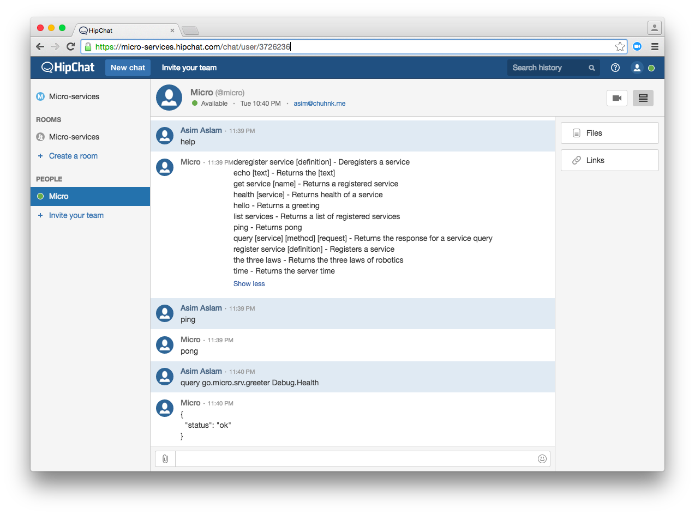
Task: Click the browser Forward arrow
Action: click(55, 47)
